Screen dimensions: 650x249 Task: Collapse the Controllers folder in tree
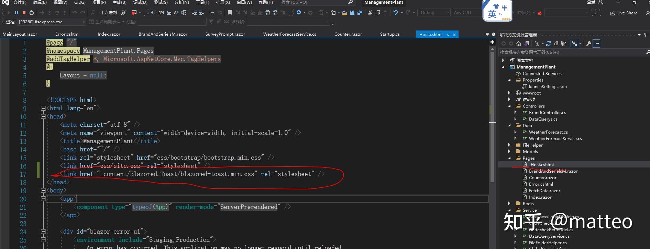[509, 106]
